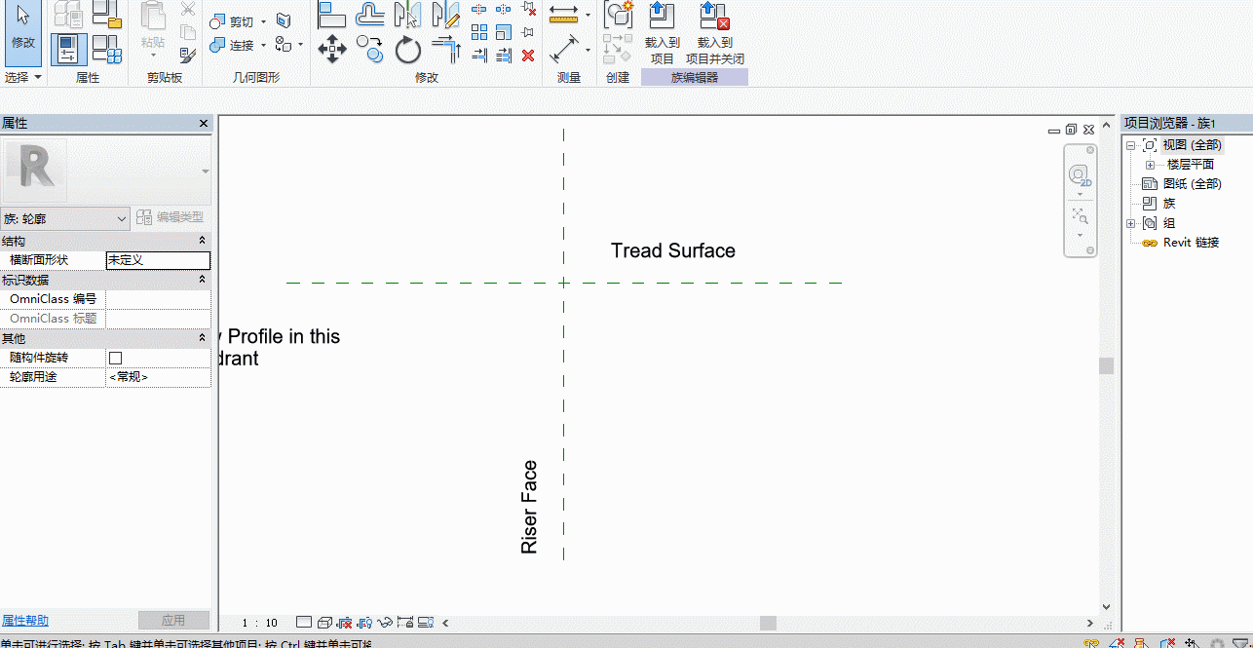
Task: Open the 2D Zoom navigation wheel
Action: tap(1080, 177)
